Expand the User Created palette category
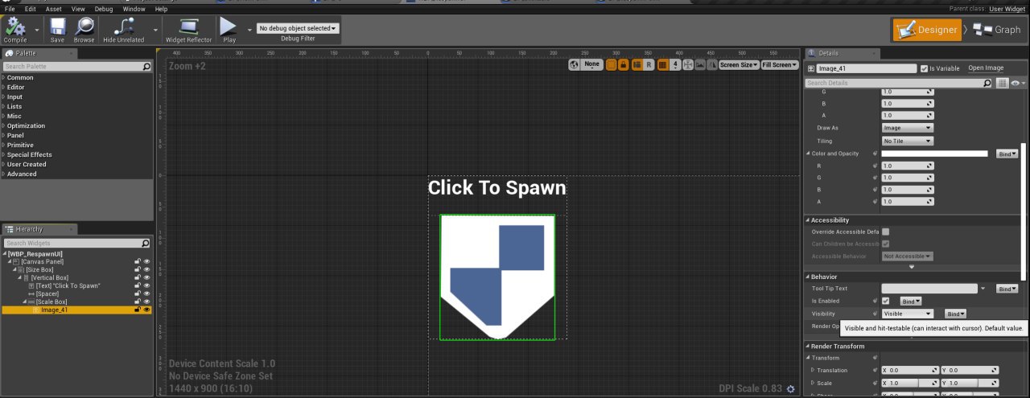1030x398 pixels. (x=27, y=165)
